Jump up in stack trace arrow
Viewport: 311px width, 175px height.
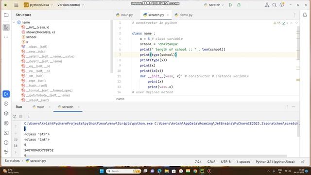(x=16, y=126)
